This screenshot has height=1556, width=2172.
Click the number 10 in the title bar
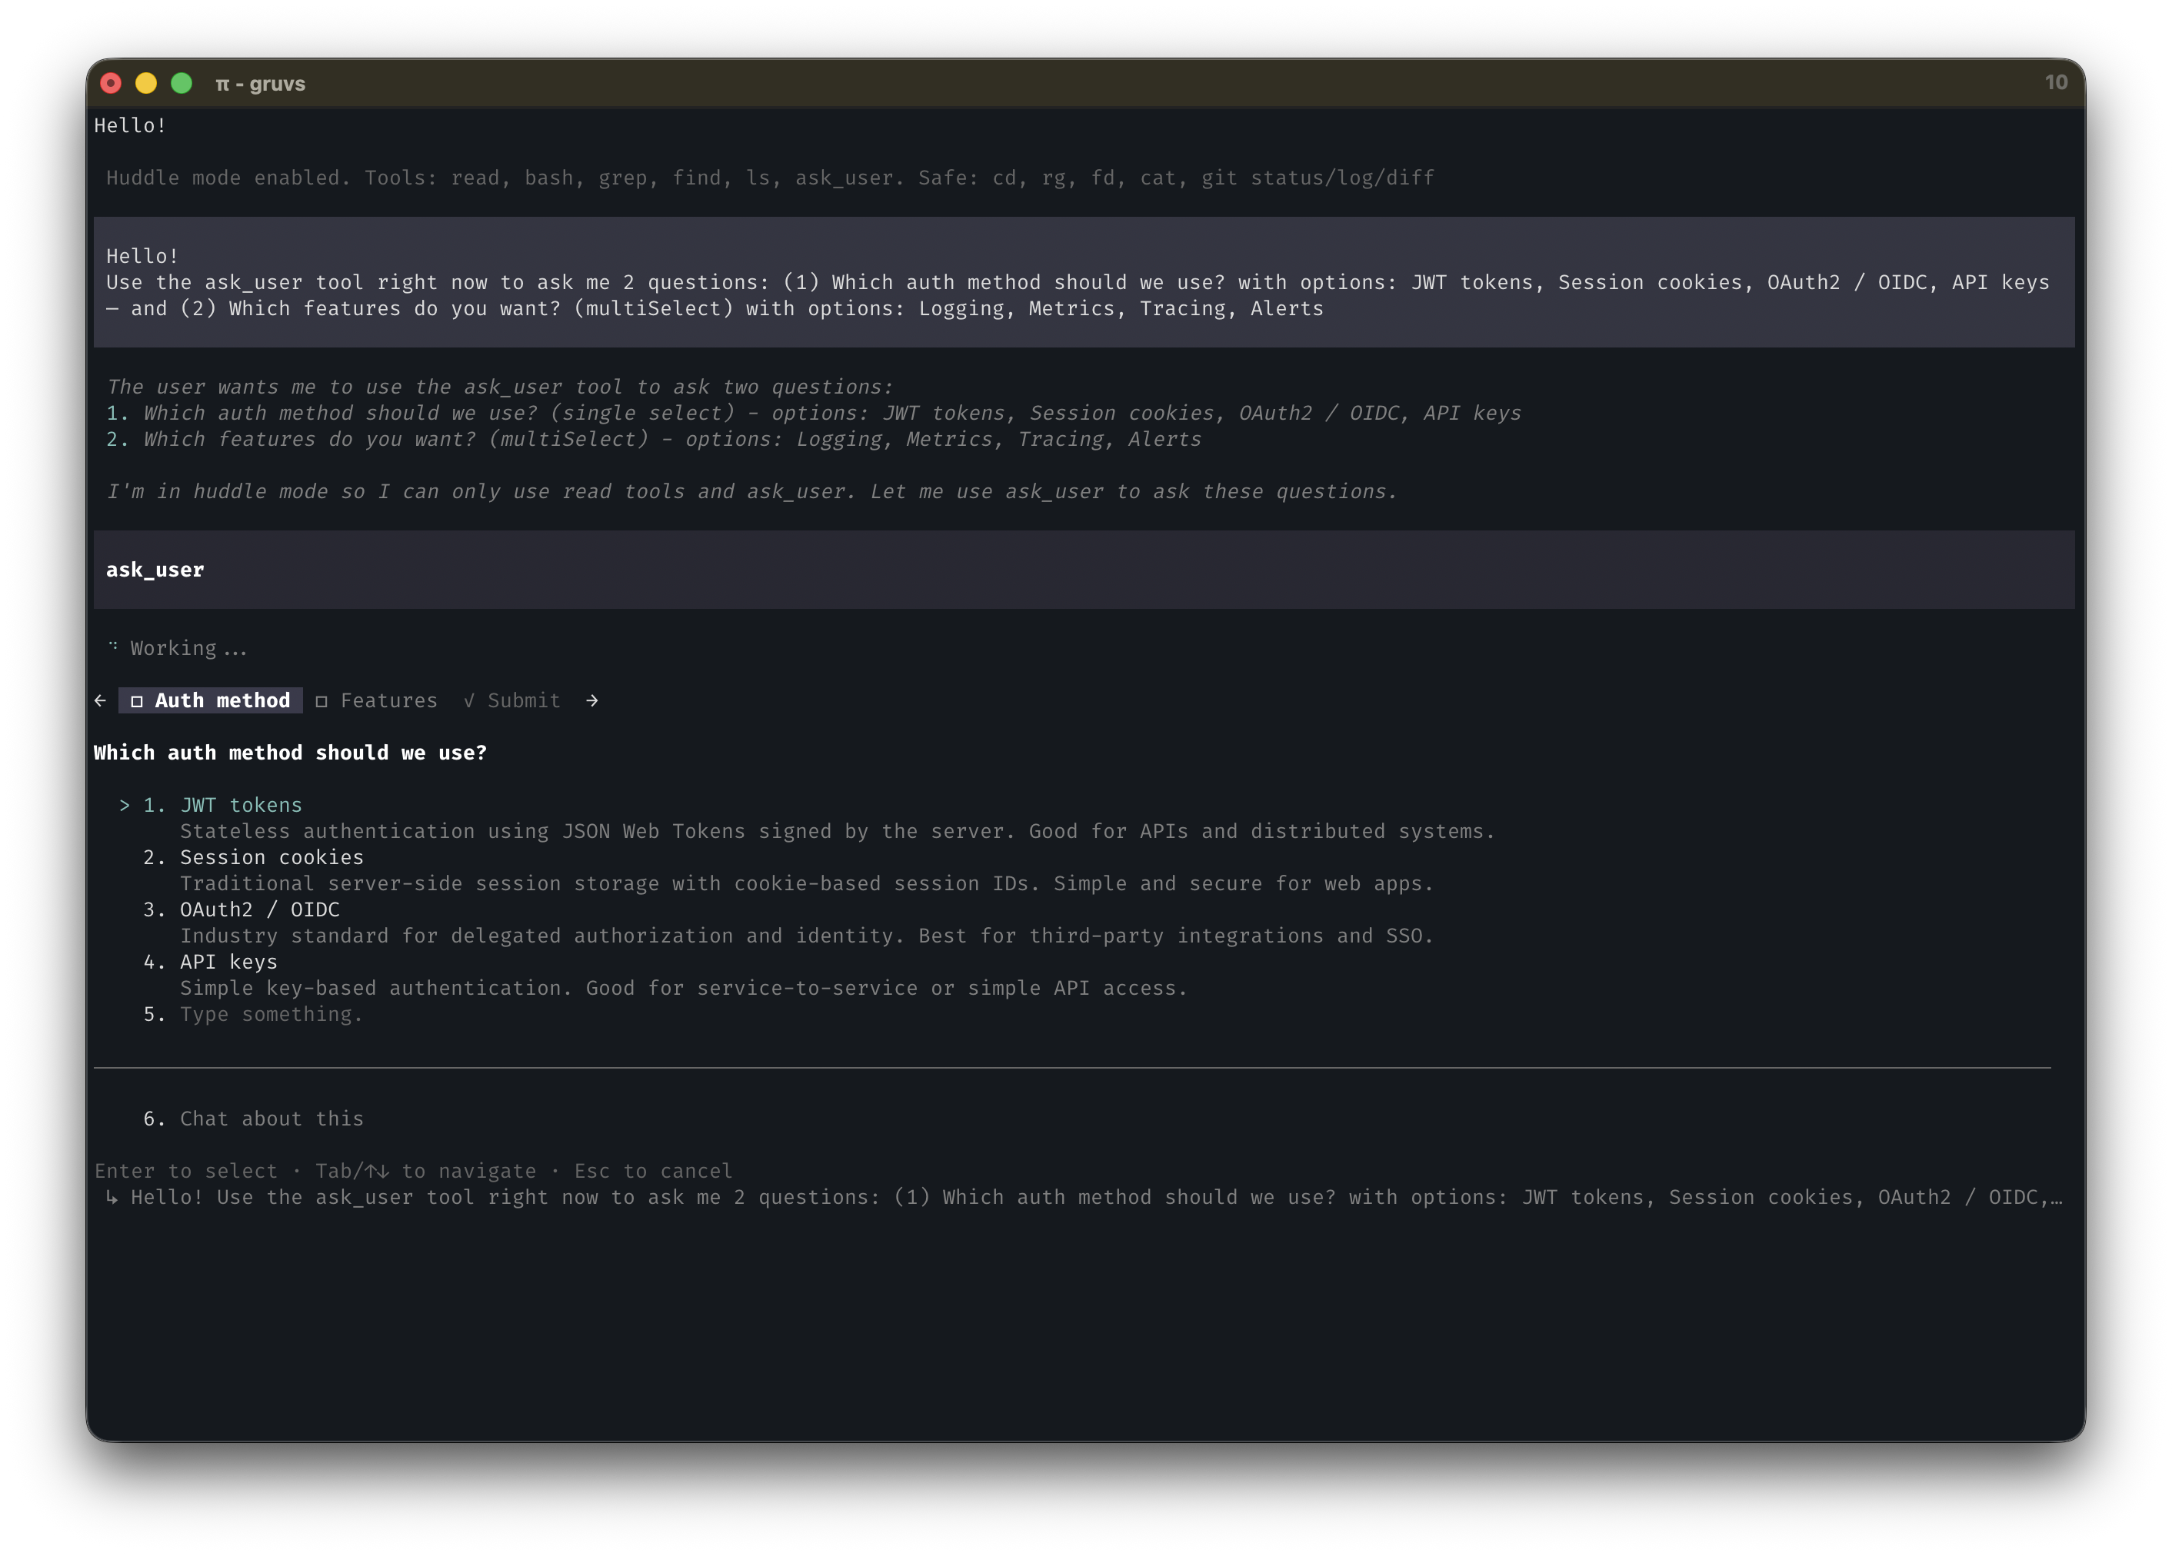pyautogui.click(x=2056, y=82)
